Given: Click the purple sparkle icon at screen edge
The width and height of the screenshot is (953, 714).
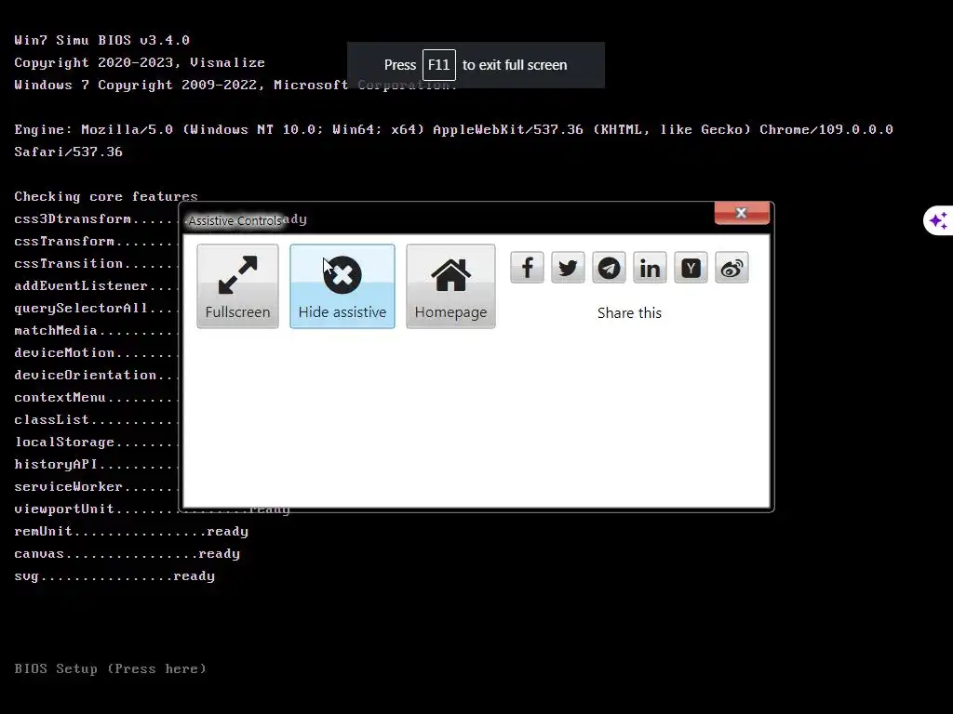Looking at the screenshot, I should (x=938, y=220).
